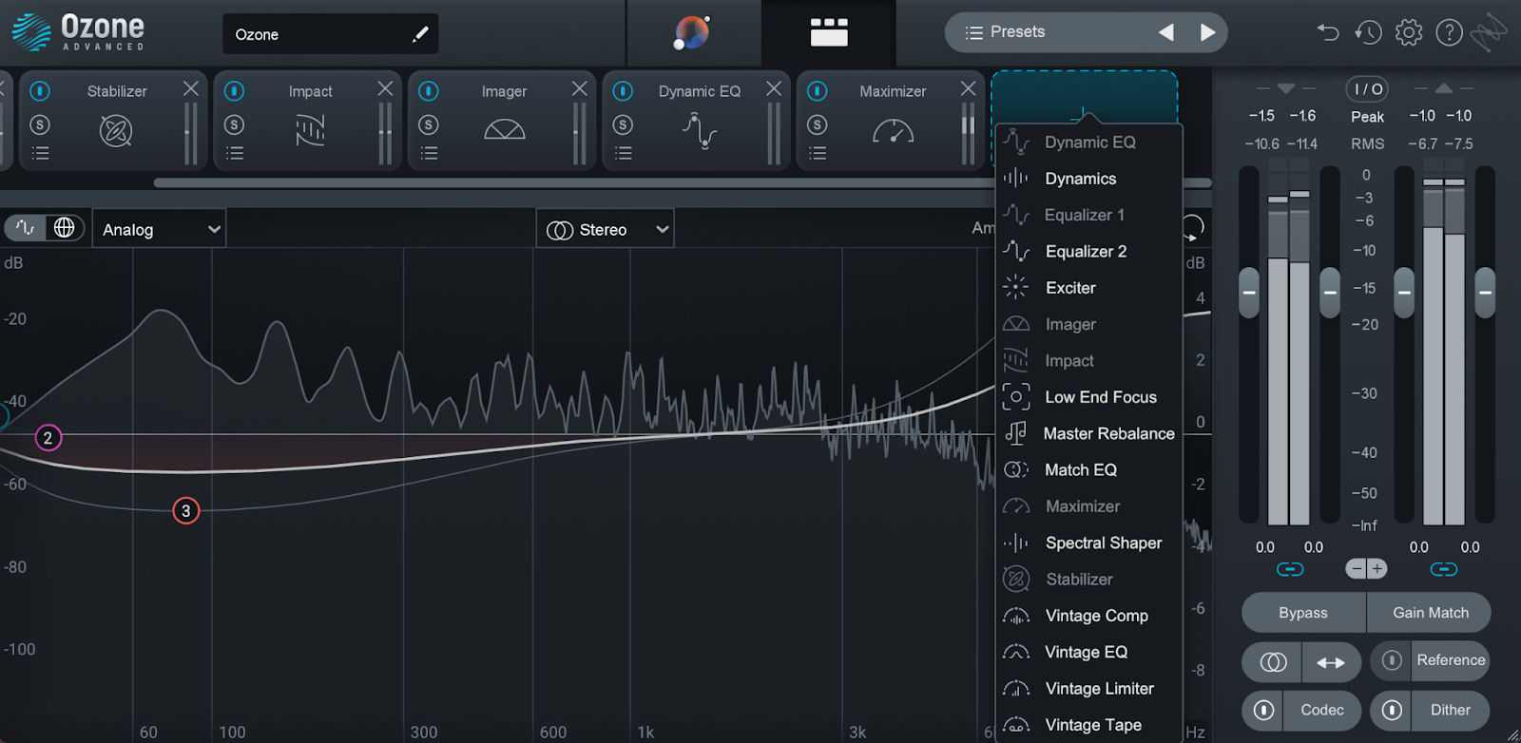This screenshot has width=1521, height=743.
Task: Select the Stabilizer module icon
Action: (x=116, y=130)
